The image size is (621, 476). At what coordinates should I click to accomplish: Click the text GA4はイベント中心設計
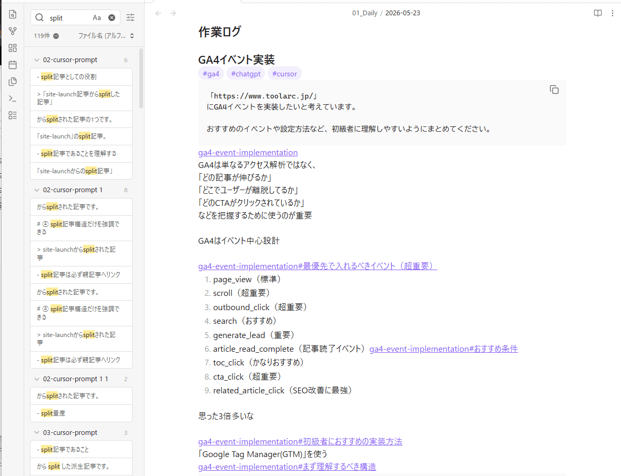pos(239,241)
